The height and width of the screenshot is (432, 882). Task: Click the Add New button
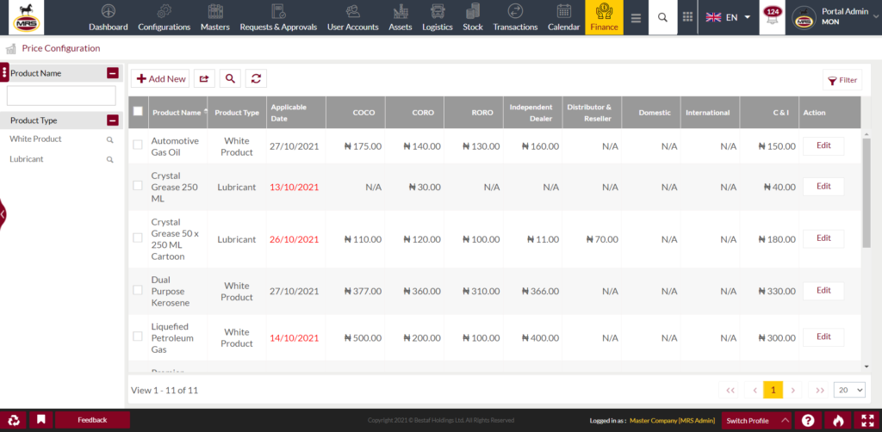point(160,78)
